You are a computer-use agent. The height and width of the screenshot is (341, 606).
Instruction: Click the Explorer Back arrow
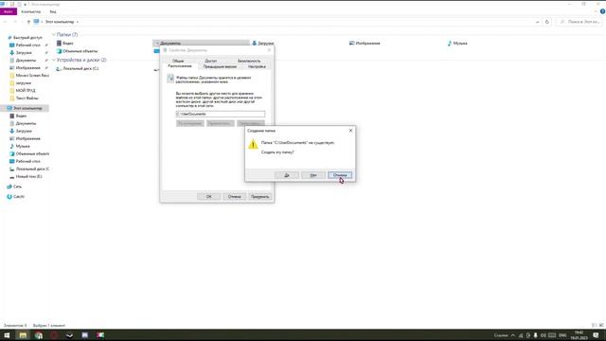[6, 22]
